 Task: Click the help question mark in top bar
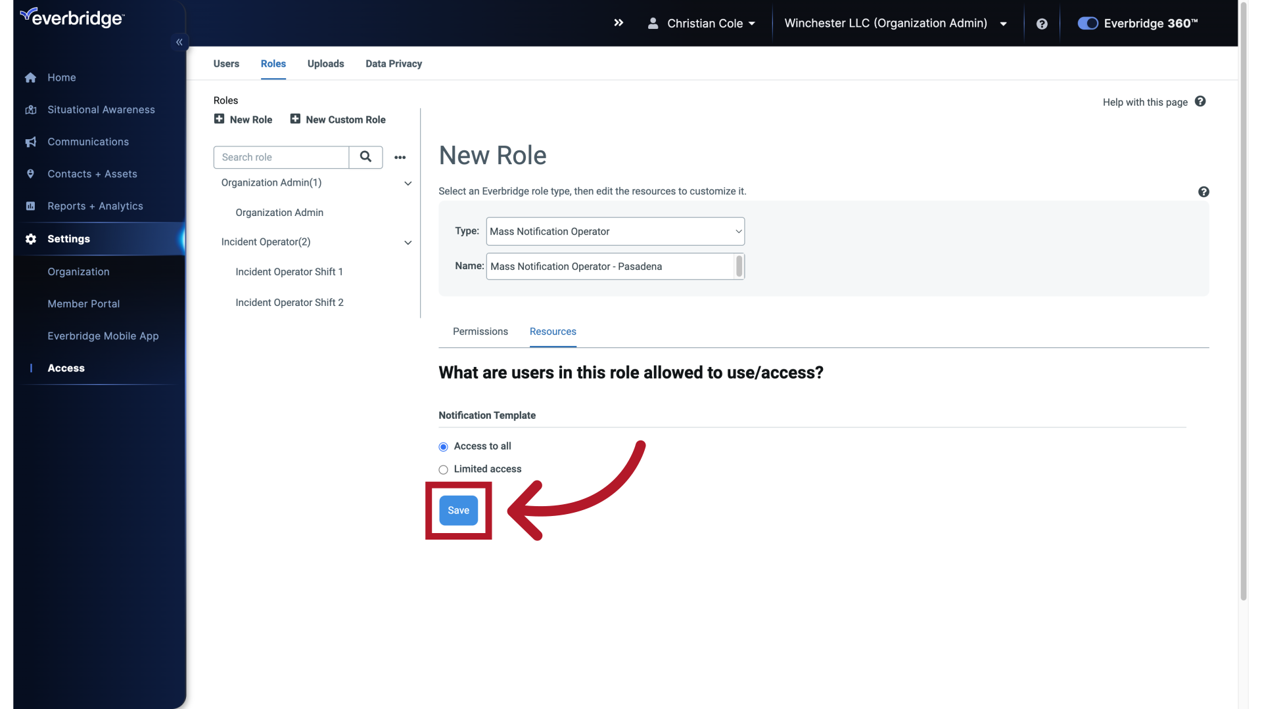(x=1042, y=23)
